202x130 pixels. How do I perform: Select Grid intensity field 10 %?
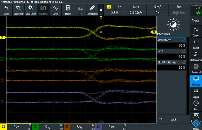pos(171,56)
